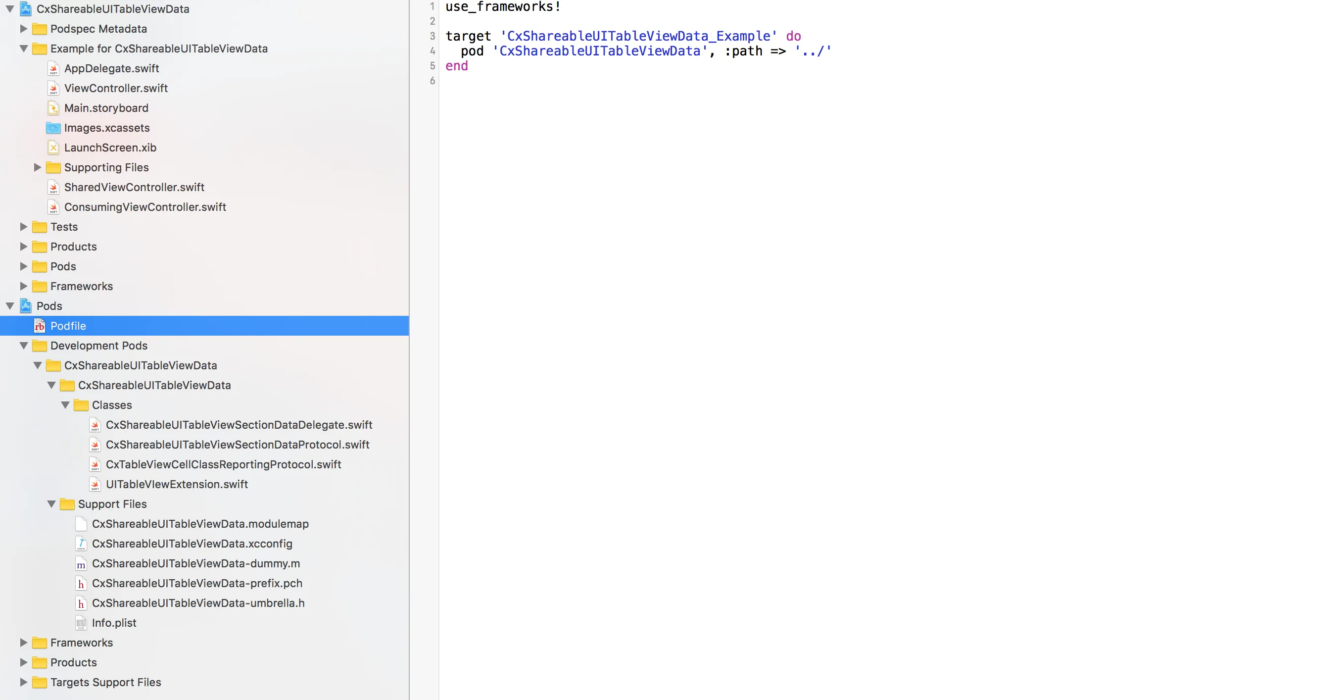Image resolution: width=1343 pixels, height=700 pixels.
Task: Expand the Supporting Files folder
Action: coord(38,167)
